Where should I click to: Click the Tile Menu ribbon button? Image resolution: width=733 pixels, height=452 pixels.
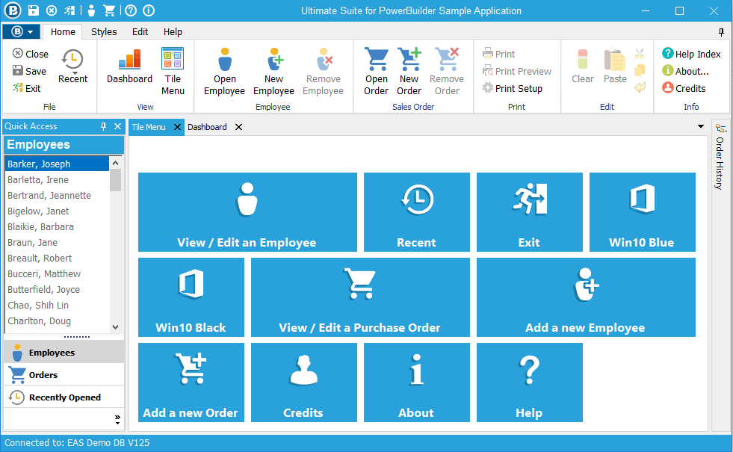pyautogui.click(x=173, y=72)
